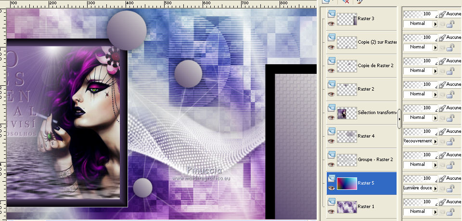Click the layers palette splitter handle arrow
462x221 pixels.
399,119
